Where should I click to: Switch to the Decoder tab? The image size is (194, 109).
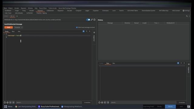(69, 11)
